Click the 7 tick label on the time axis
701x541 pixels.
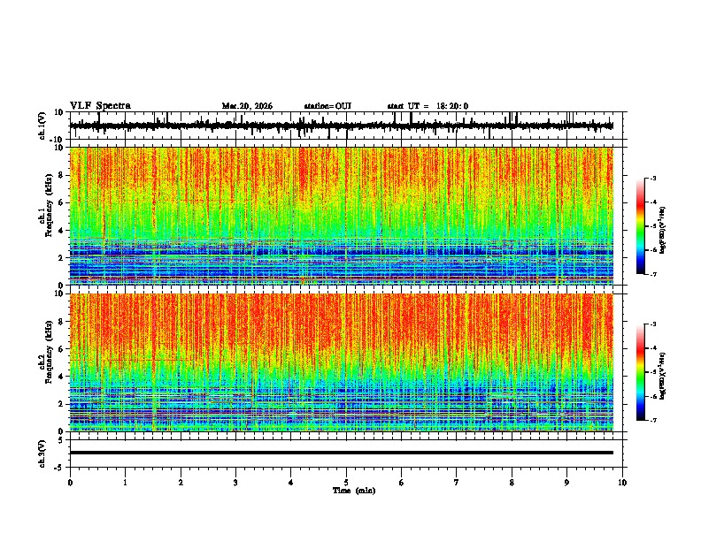[x=457, y=483]
